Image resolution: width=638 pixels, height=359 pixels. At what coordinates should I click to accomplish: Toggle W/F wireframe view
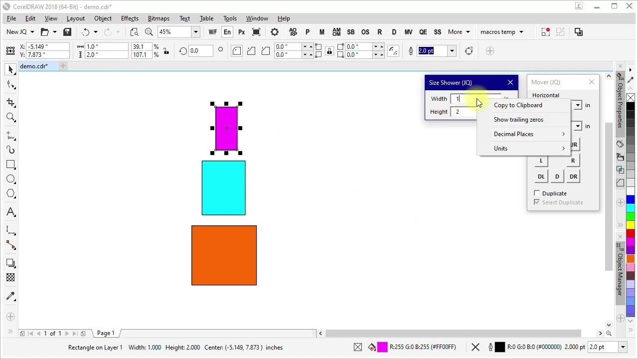(213, 32)
